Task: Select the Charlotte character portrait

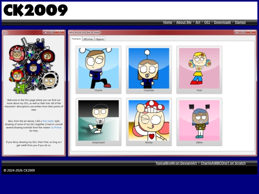Action: click(x=149, y=68)
